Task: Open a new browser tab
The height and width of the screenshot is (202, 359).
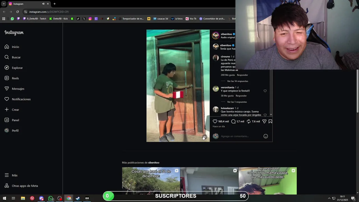Action: (54, 4)
